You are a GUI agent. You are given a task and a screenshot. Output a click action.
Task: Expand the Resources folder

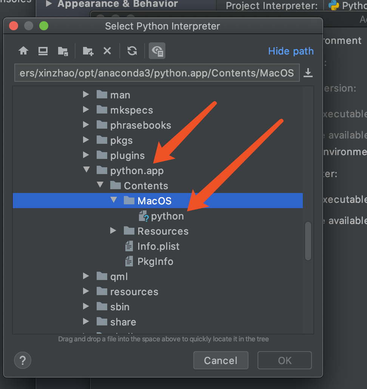tap(113, 230)
